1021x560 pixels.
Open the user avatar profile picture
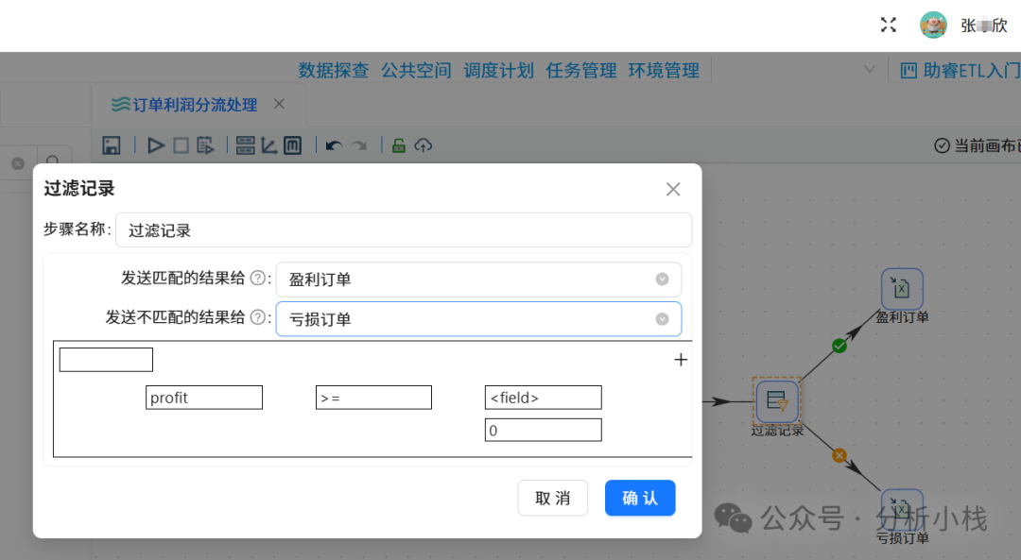[x=933, y=25]
